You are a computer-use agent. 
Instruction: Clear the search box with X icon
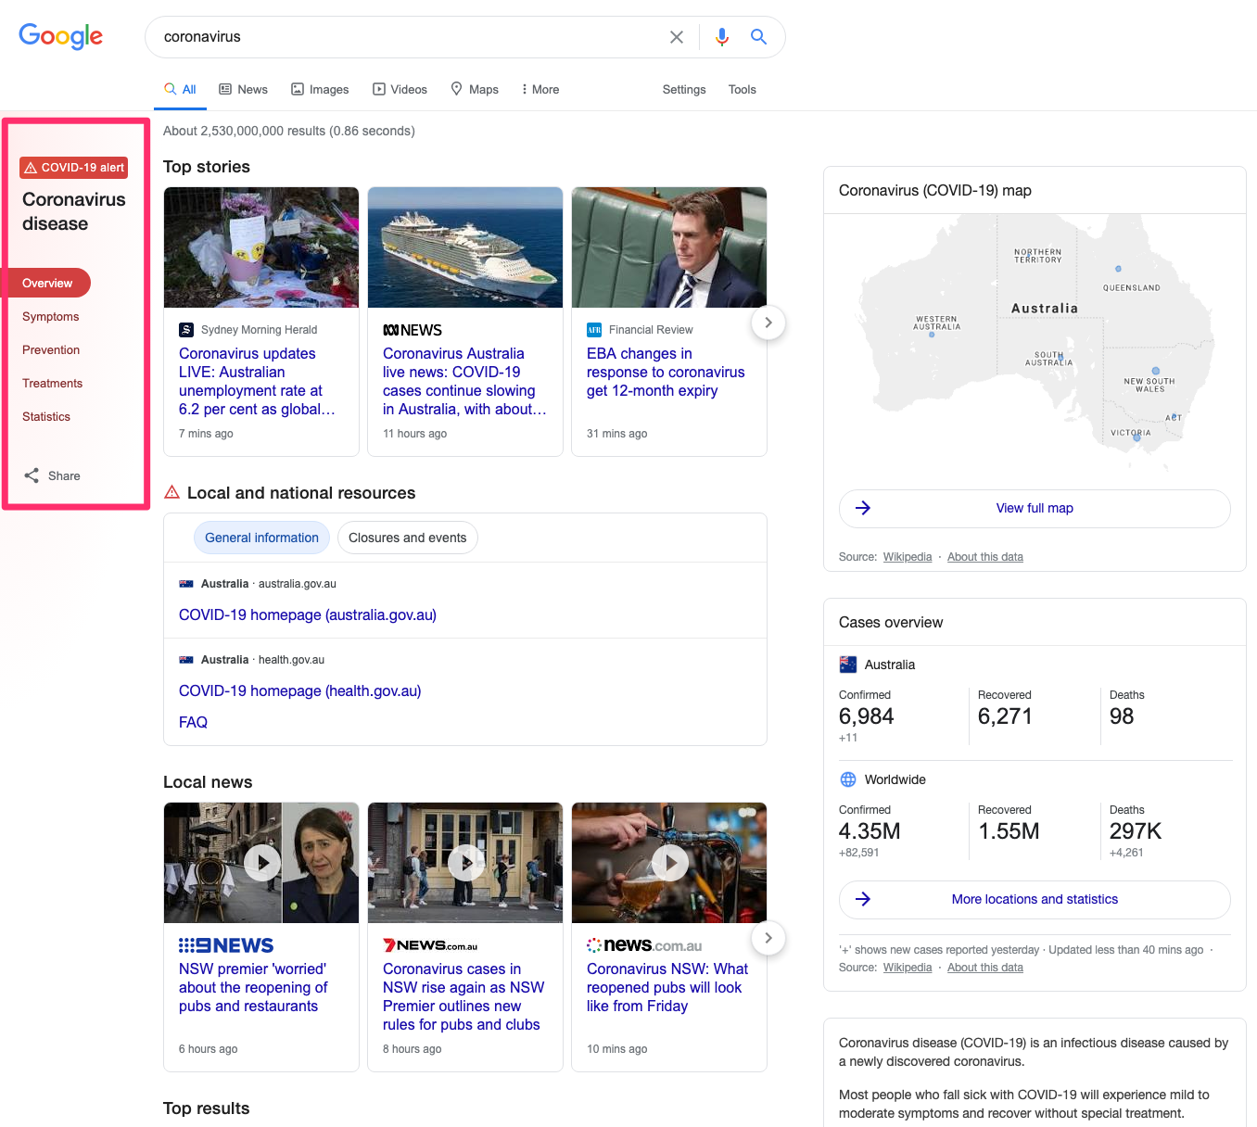click(677, 37)
